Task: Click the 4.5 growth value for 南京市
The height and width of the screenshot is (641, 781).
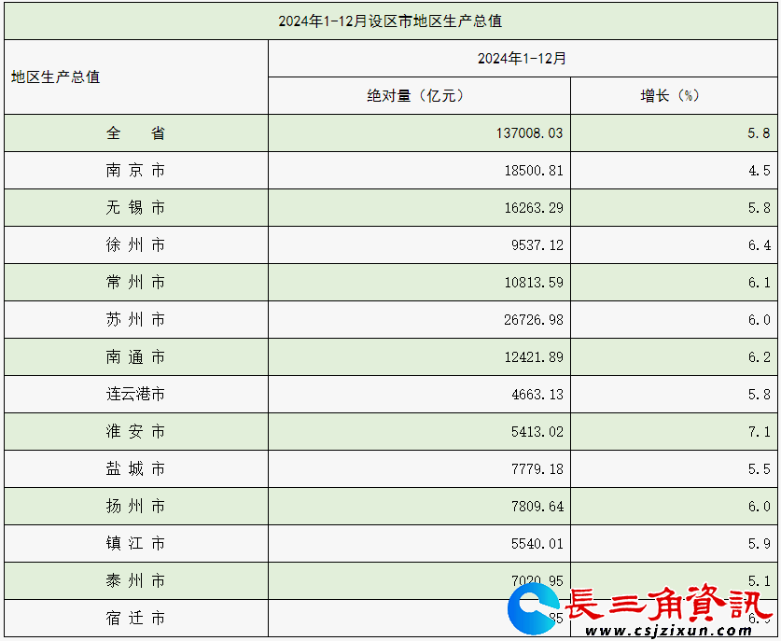Action: pyautogui.click(x=759, y=171)
